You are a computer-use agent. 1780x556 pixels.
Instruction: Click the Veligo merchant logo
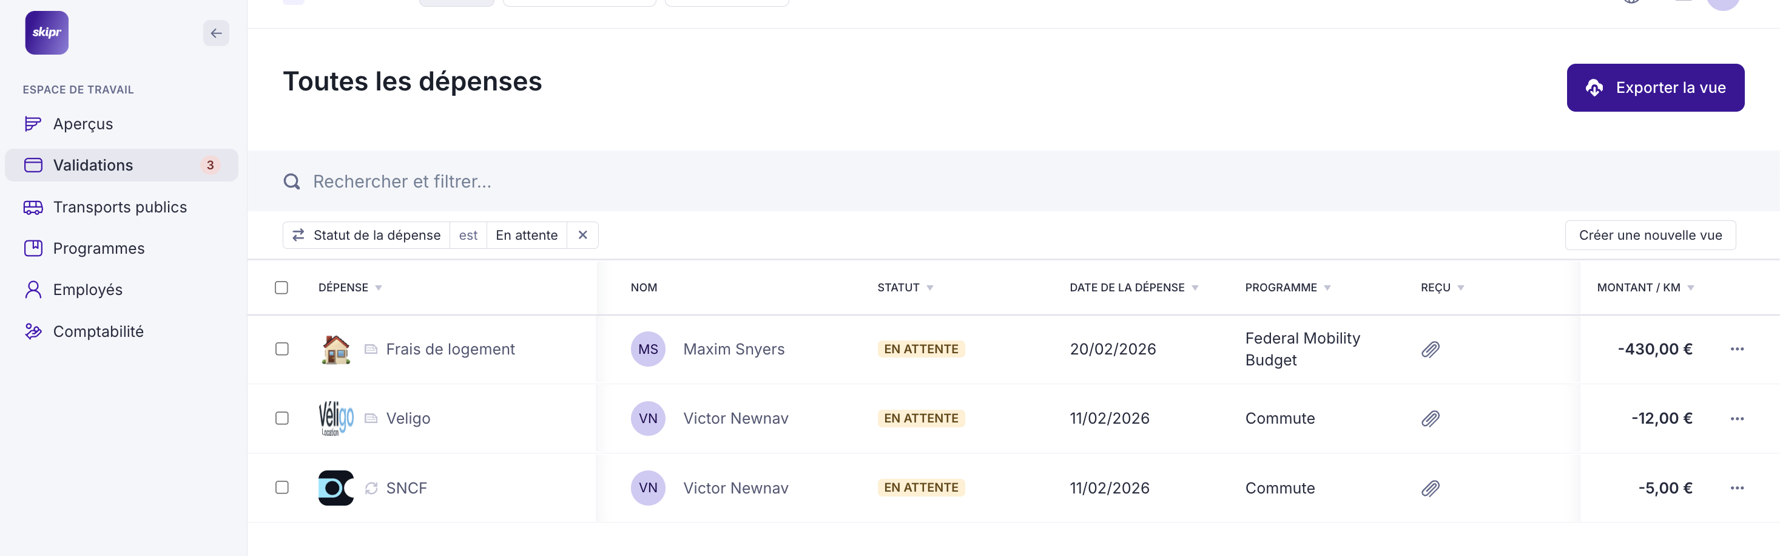336,418
